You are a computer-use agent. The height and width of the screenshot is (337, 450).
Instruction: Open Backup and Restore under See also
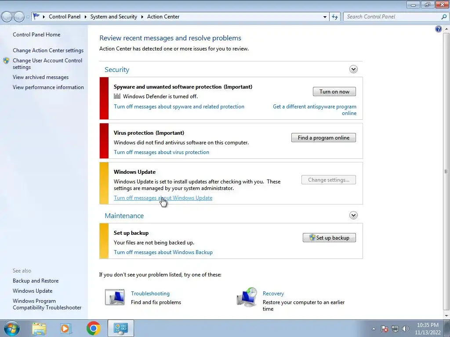pyautogui.click(x=36, y=281)
